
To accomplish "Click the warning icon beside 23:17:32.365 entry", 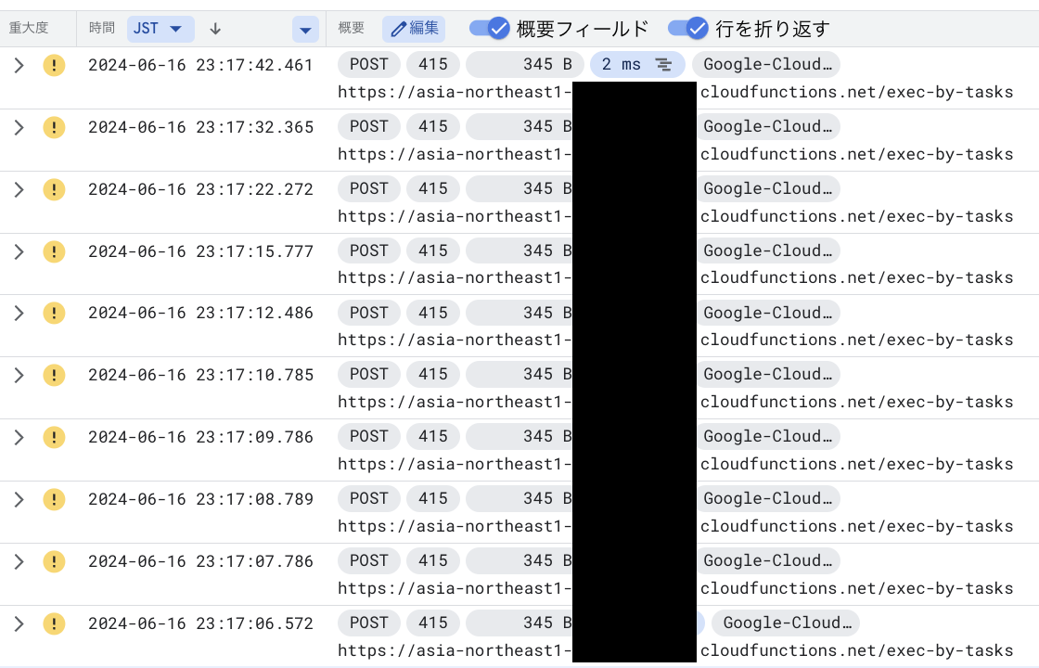I will tap(54, 126).
